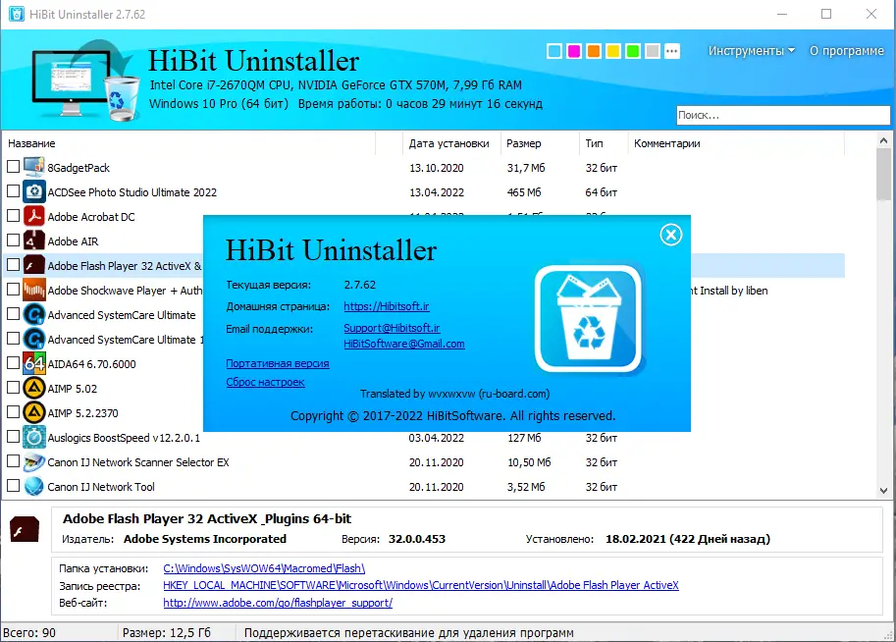Click HiBitSoftware@Gmail.com email link
896x642 pixels.
pyautogui.click(x=404, y=344)
